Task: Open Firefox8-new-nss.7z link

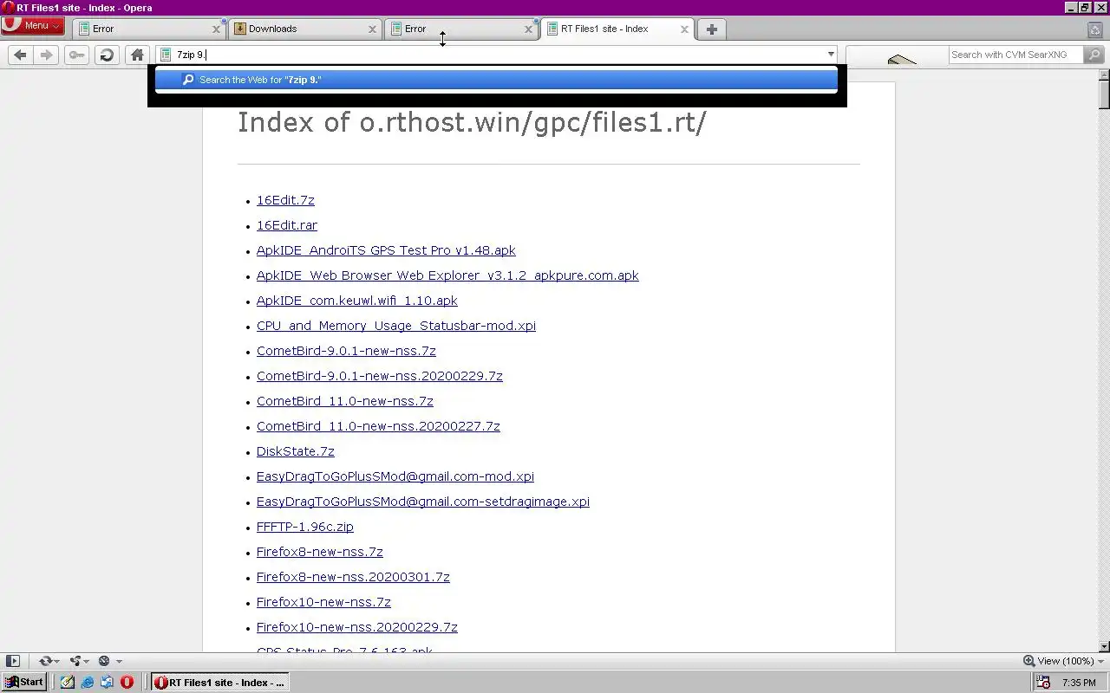Action: coord(320,552)
